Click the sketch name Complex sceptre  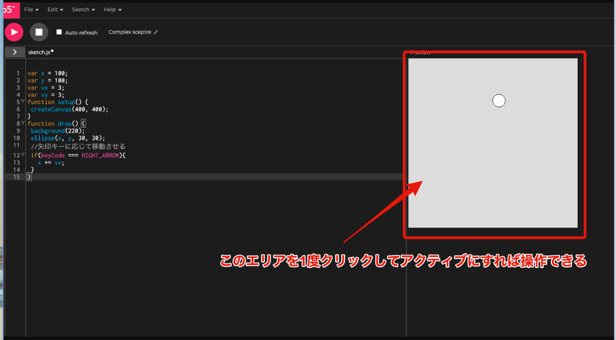click(x=130, y=32)
